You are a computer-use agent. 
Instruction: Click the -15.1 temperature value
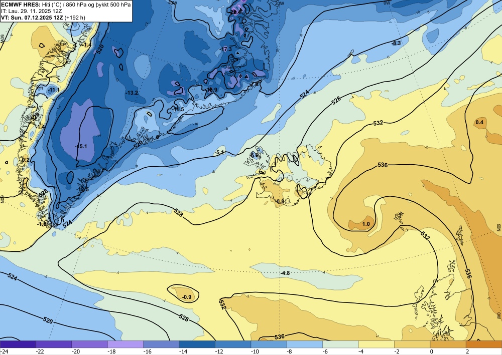(81, 146)
